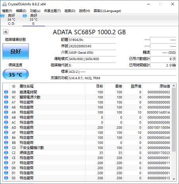Open the 檔案(F) menu
Screen dimensions: 179x184
7,11
